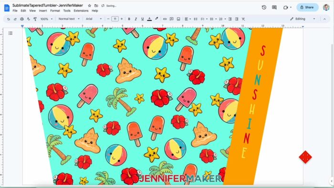
Task: Open the View menu
Action: (x=32, y=10)
